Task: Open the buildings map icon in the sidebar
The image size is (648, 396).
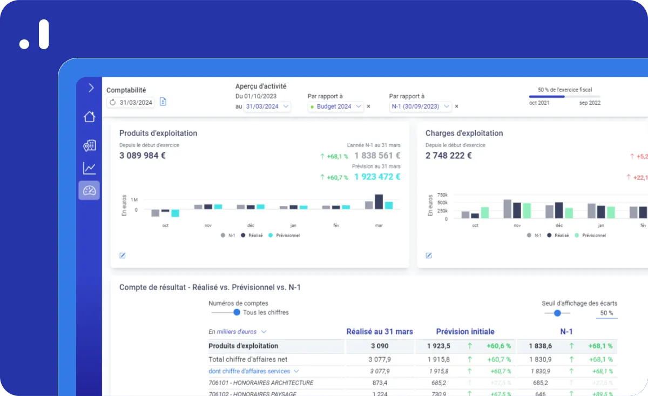Action: coord(89,145)
